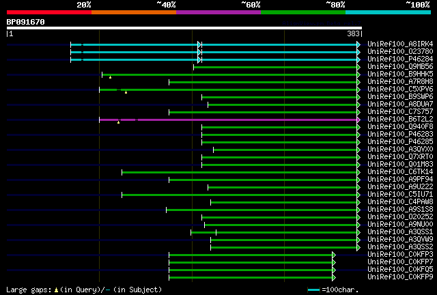
Task: Select the UniRef100_C5IU71 label
Action: [x=400, y=195]
